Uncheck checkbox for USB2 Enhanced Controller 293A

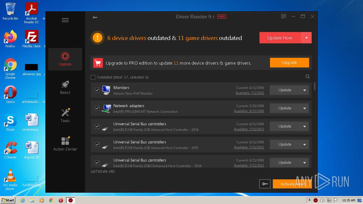(97, 163)
